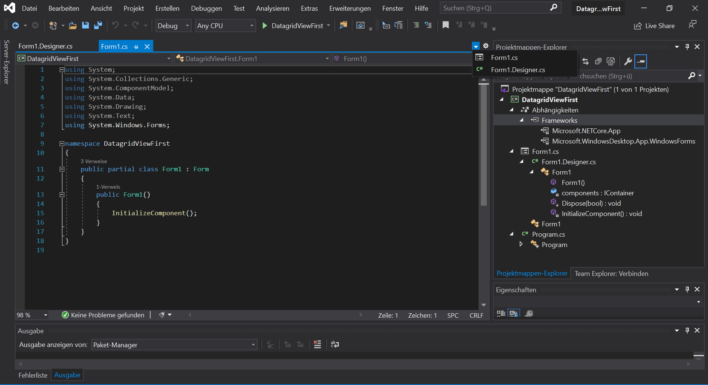Open the Any CPU platform dropdown
Viewport: 708px width, 385px height.
251,26
